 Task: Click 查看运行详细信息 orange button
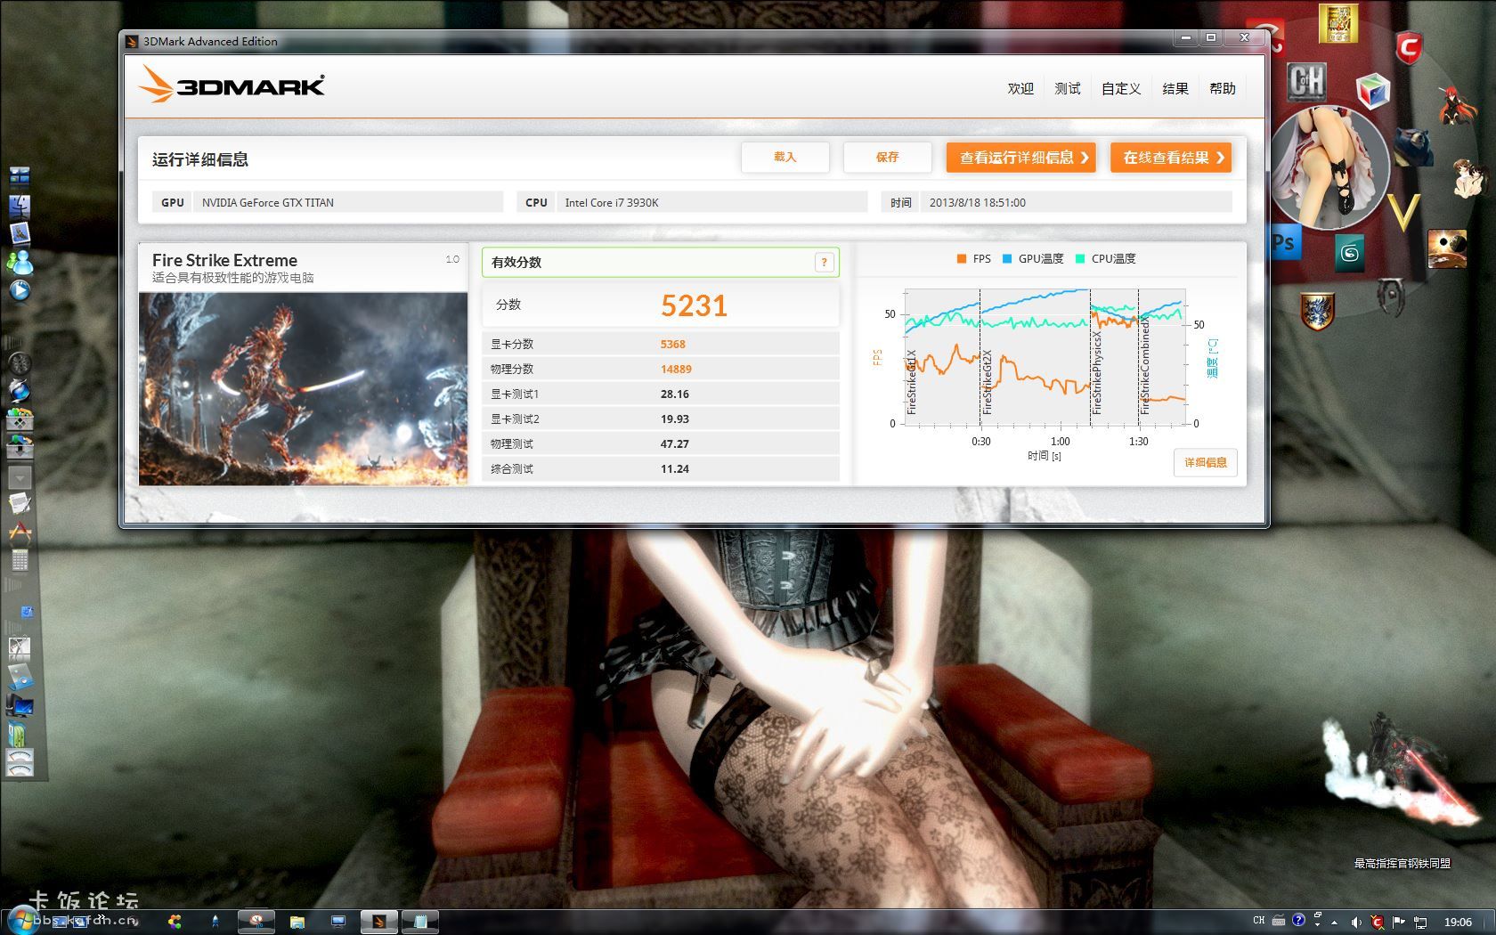[x=1020, y=158]
